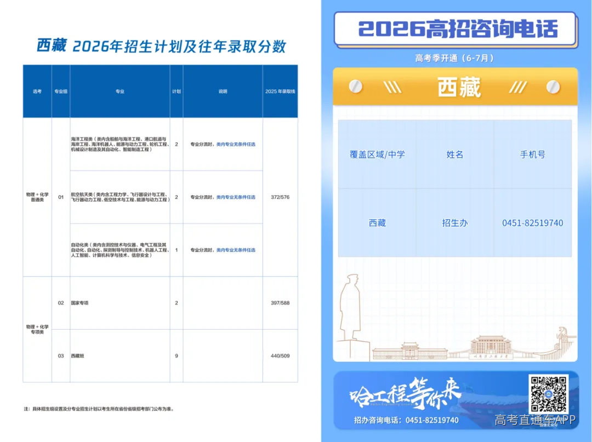Screen dimensions: 592x442
Task: Click plan count 9 in 西藏班 row
Action: pyautogui.click(x=177, y=355)
